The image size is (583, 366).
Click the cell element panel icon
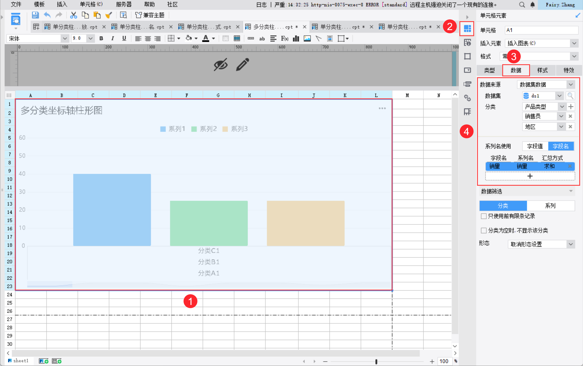click(x=467, y=29)
